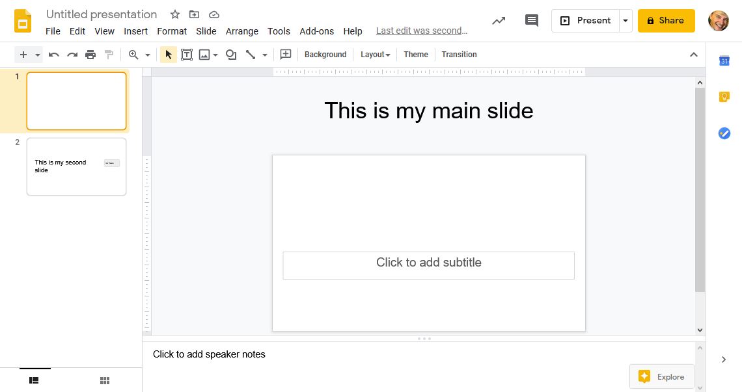This screenshot has width=742, height=392.
Task: Open Google Calendar from the side panel
Action: 724,61
